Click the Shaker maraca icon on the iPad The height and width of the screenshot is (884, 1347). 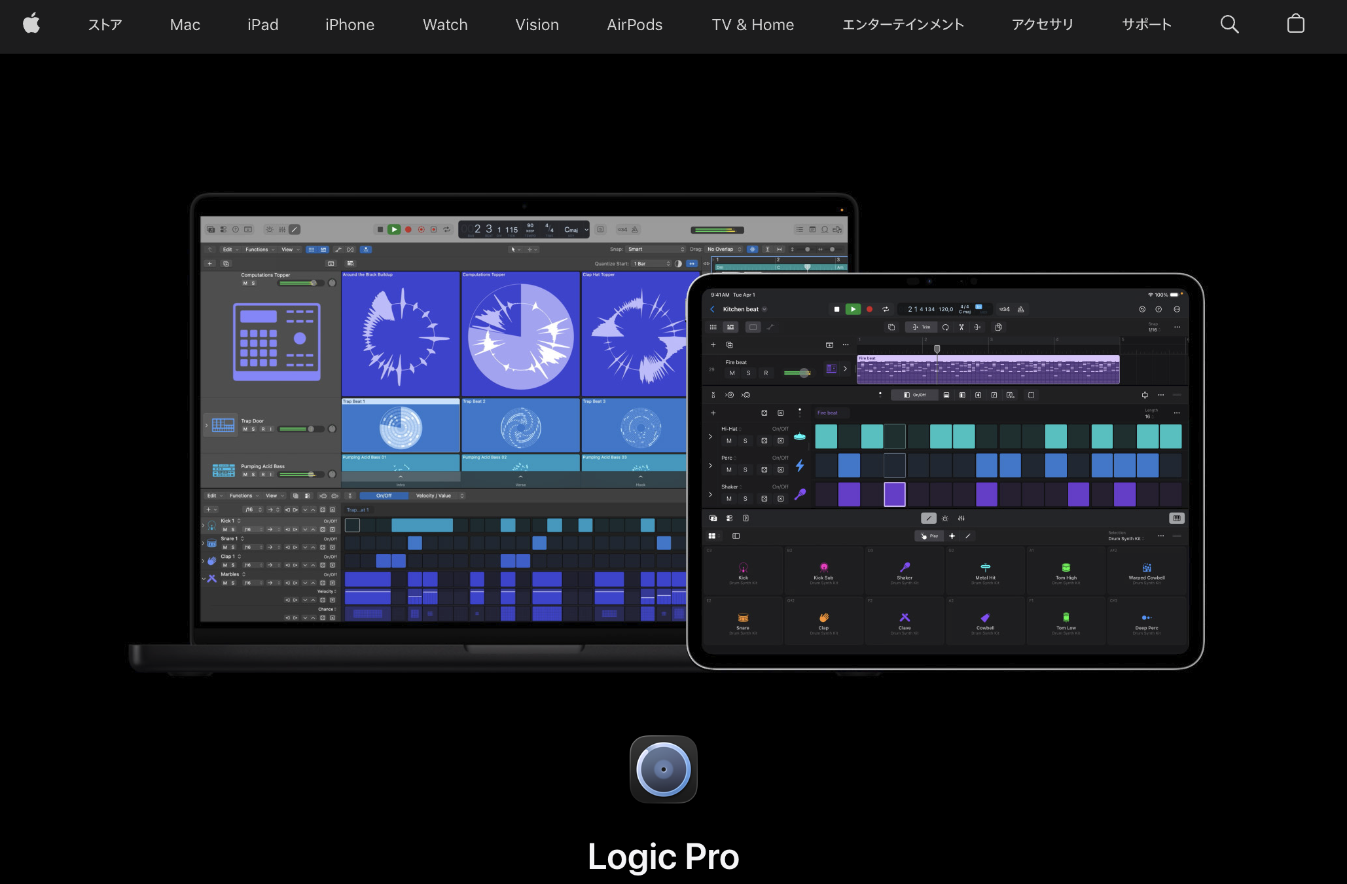800,494
